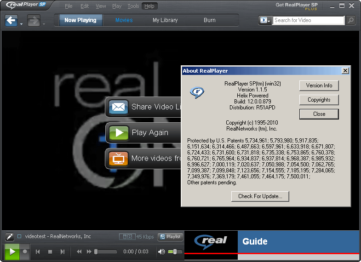The height and width of the screenshot is (262, 361).
Task: Click the Record button
Action: tap(25, 251)
